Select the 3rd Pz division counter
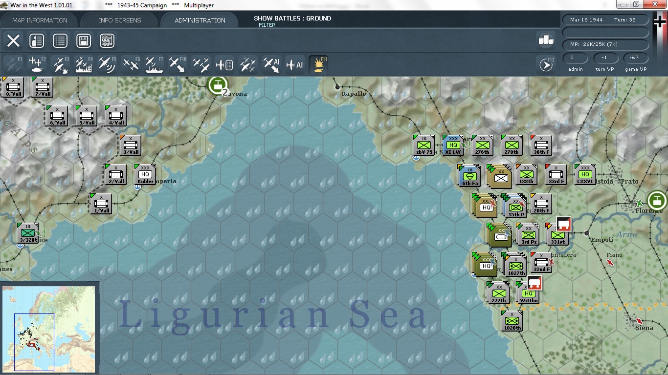Image resolution: width=668 pixels, height=375 pixels. point(529,234)
